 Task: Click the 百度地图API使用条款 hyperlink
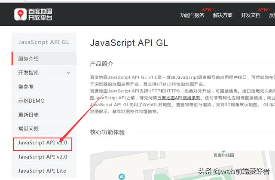[179, 98]
